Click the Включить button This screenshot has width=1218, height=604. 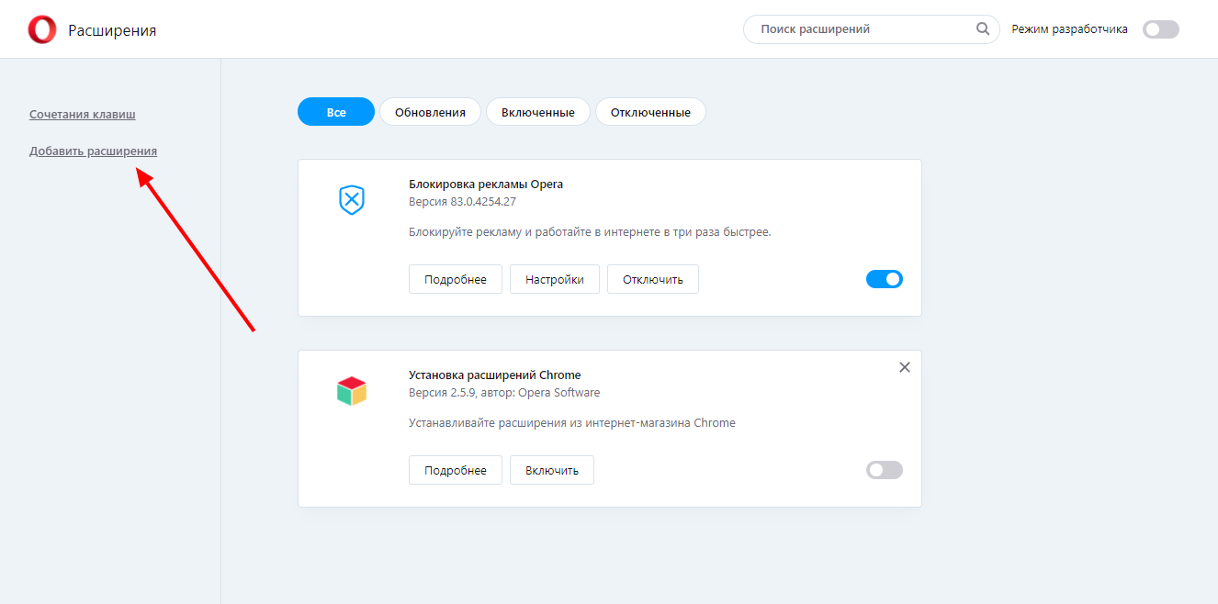pos(552,470)
